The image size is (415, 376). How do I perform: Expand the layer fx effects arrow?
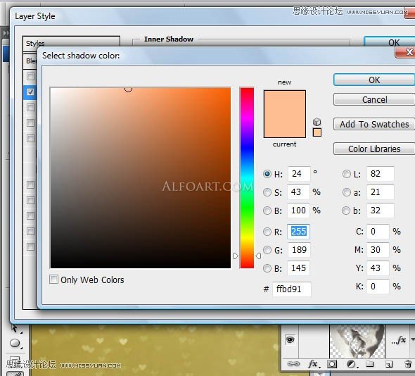(412, 339)
